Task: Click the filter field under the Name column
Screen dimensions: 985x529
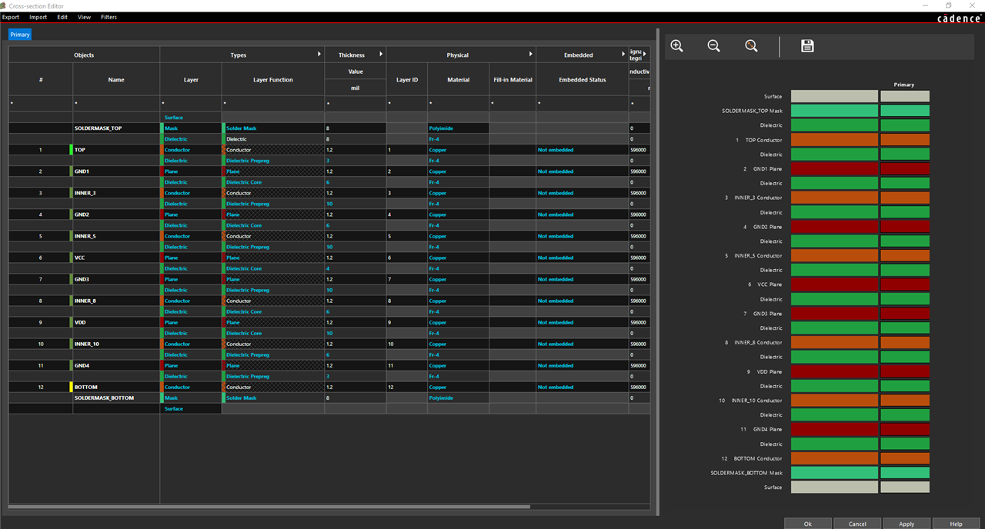Action: click(116, 102)
